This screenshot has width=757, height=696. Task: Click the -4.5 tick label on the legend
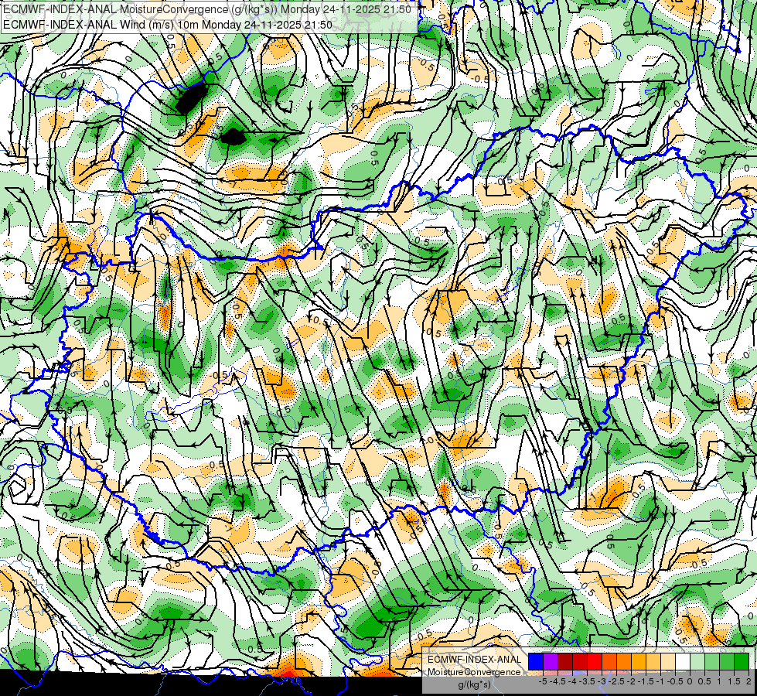559,681
